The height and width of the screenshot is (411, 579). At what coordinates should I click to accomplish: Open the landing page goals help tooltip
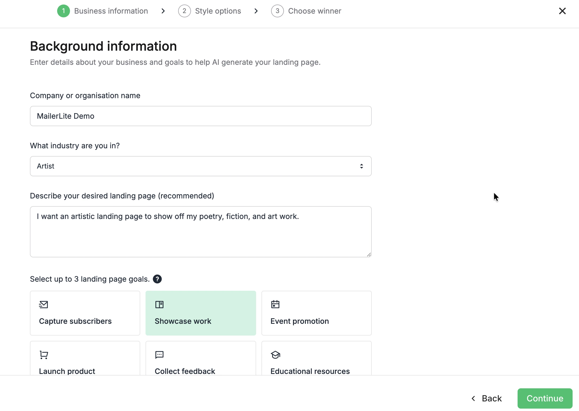pos(157,279)
